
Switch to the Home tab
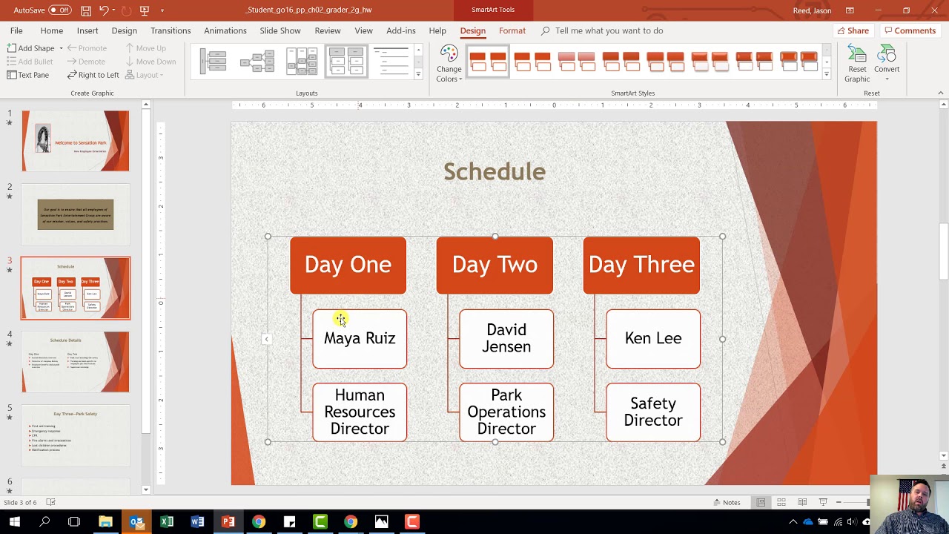(x=51, y=30)
